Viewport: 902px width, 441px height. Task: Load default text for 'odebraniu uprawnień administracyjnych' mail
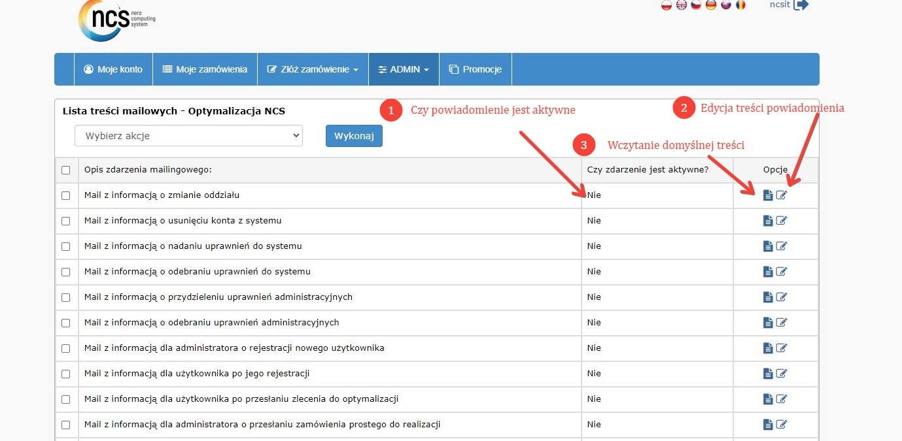click(768, 323)
